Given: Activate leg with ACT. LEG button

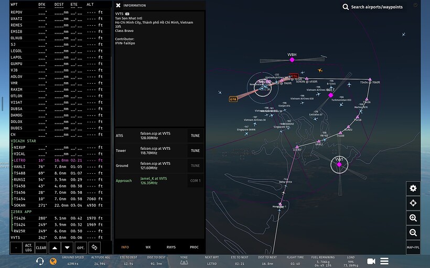Looking at the screenshot, I should tap(28, 248).
